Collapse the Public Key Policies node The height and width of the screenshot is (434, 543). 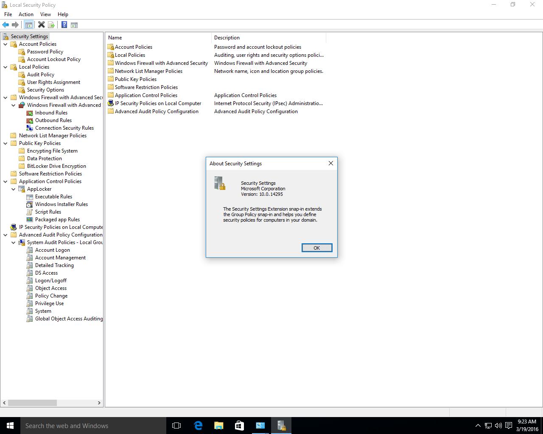point(6,143)
